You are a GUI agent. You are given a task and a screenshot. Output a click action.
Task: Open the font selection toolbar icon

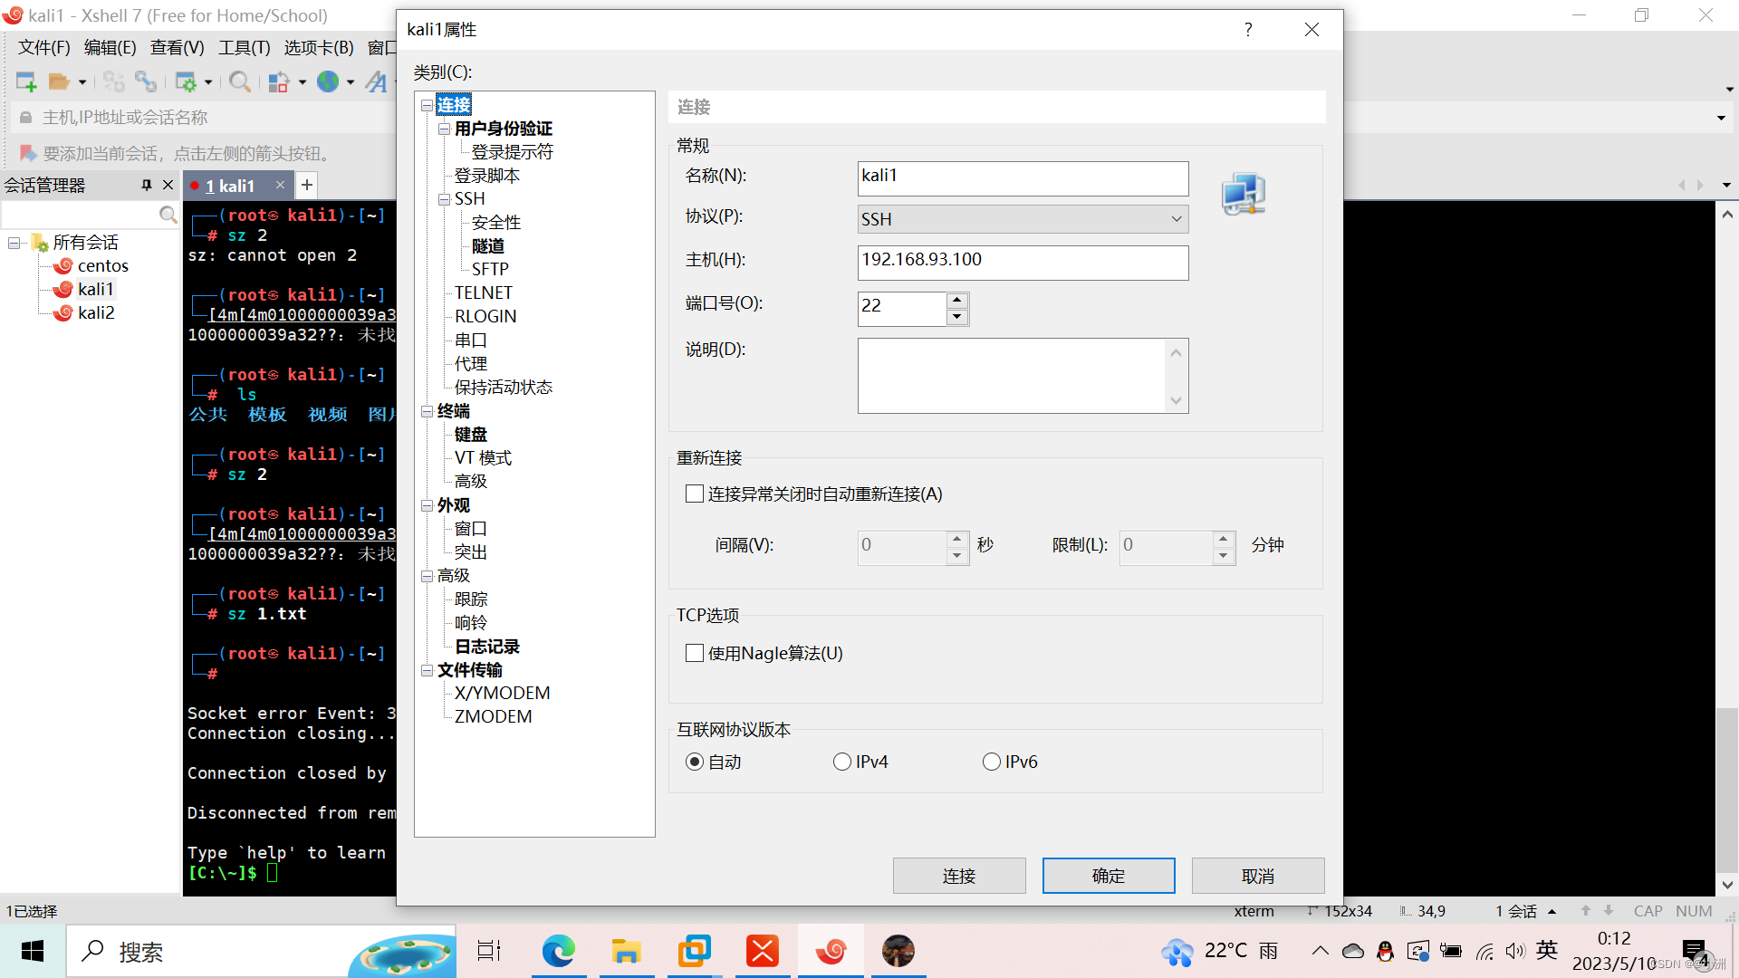[377, 81]
